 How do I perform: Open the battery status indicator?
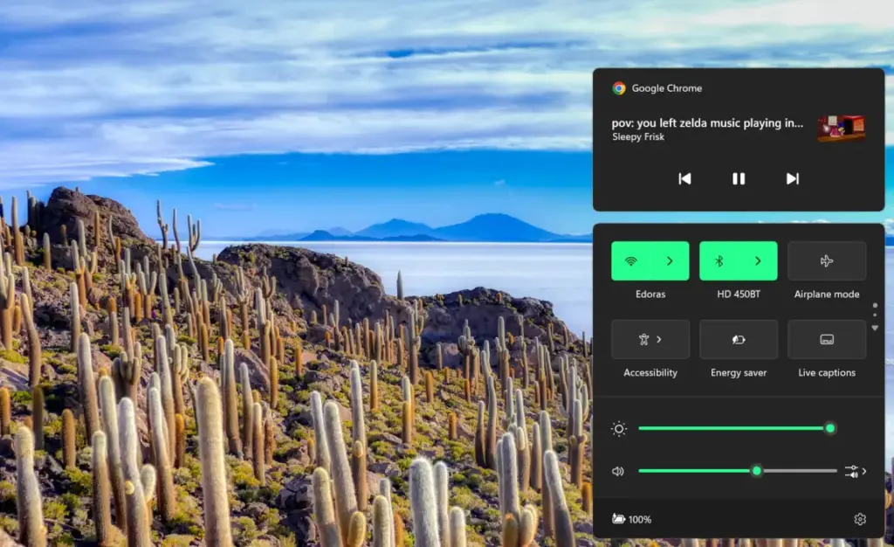(x=630, y=518)
